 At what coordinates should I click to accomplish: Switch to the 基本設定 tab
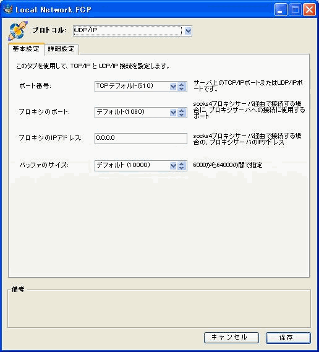click(x=26, y=49)
